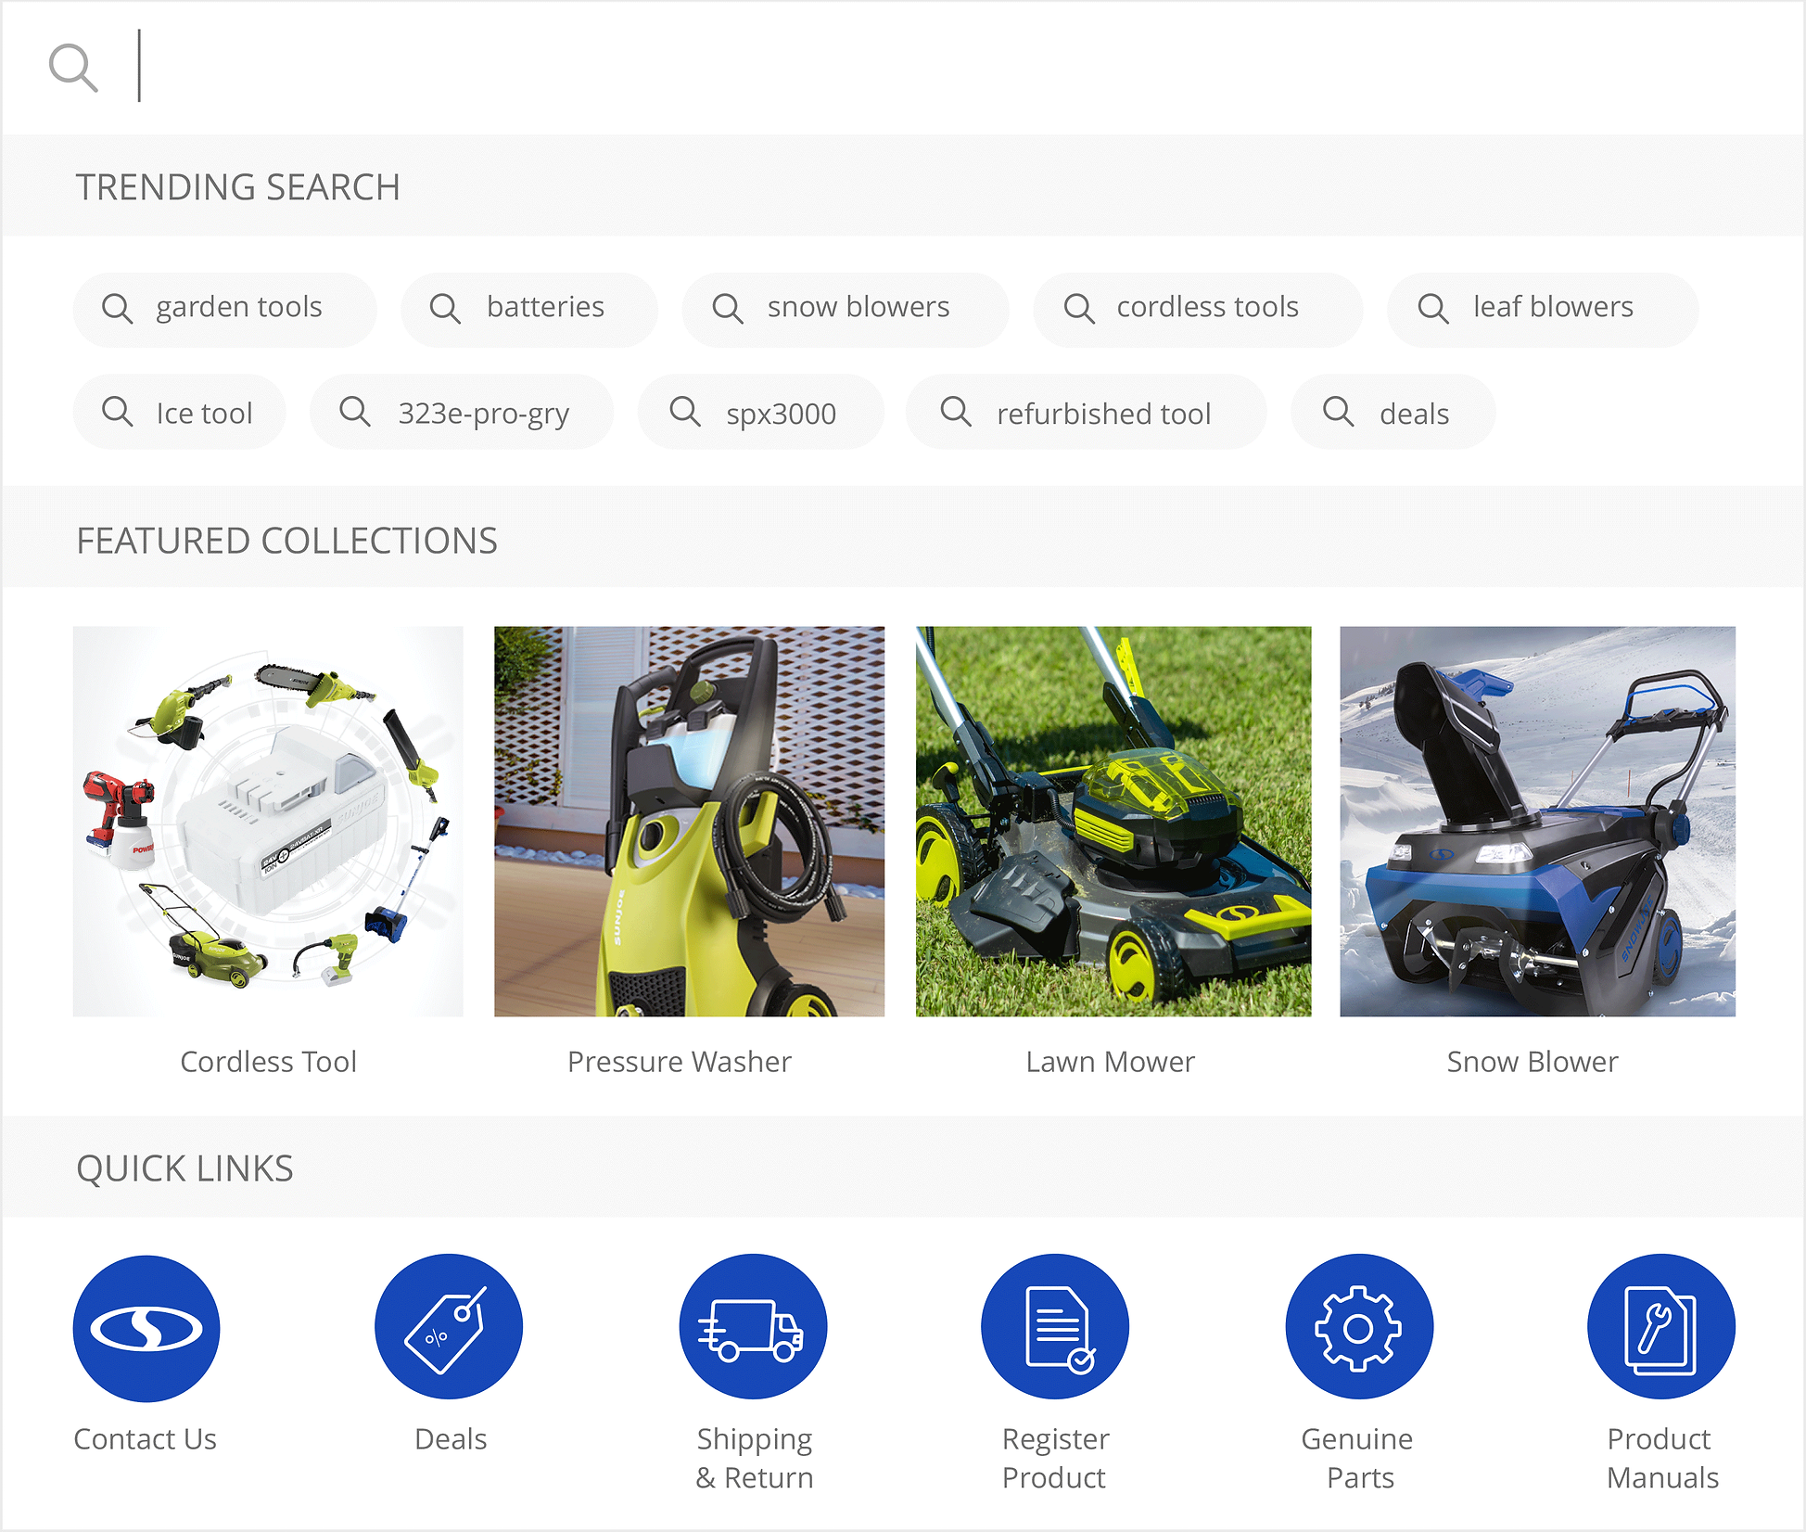Image resolution: width=1806 pixels, height=1532 pixels.
Task: Select the spx3000 trending search
Action: pos(760,412)
